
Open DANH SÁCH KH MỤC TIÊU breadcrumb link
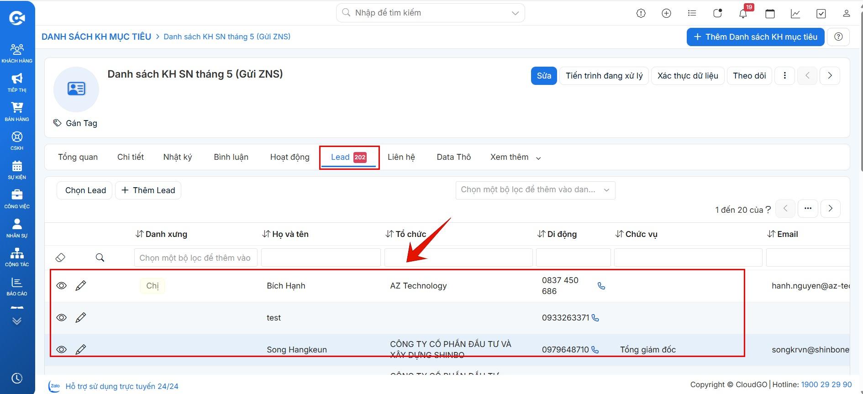[x=96, y=37]
